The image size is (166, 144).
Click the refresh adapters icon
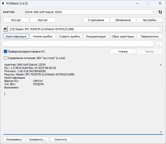160,12
